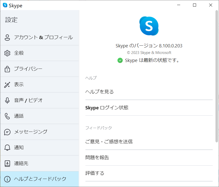The height and width of the screenshot is (187, 219).
Task: Open the 全般 settings section
Action: tap(40, 53)
